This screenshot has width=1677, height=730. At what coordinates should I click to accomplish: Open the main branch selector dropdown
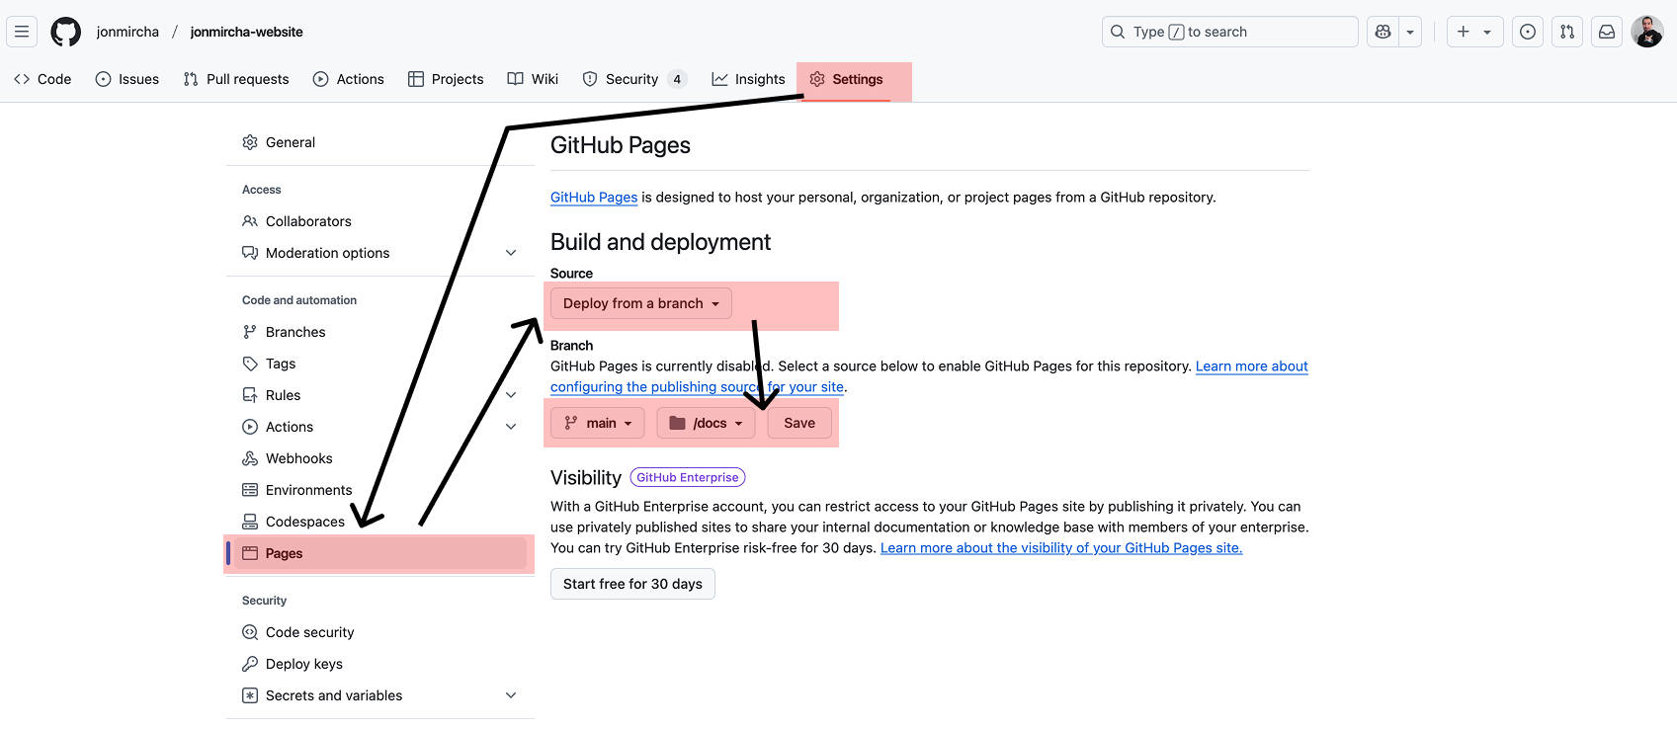[598, 423]
